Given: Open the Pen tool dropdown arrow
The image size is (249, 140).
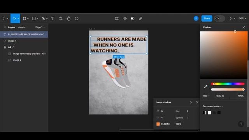Looking at the screenshot, I should tap(47, 19).
